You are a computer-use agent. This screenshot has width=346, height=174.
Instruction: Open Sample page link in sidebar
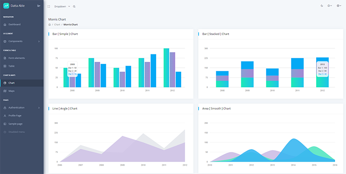22,124
